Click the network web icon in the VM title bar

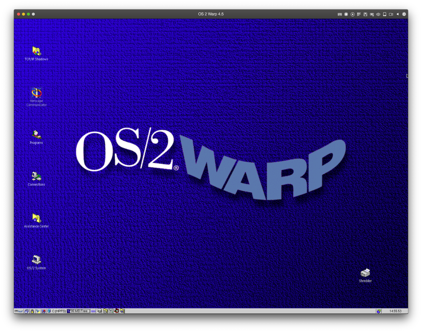(359, 14)
